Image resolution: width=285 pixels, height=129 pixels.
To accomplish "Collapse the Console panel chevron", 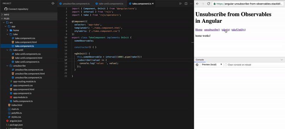I will coord(282,60).
